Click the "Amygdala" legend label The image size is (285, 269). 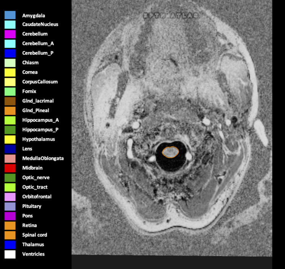pos(33,16)
